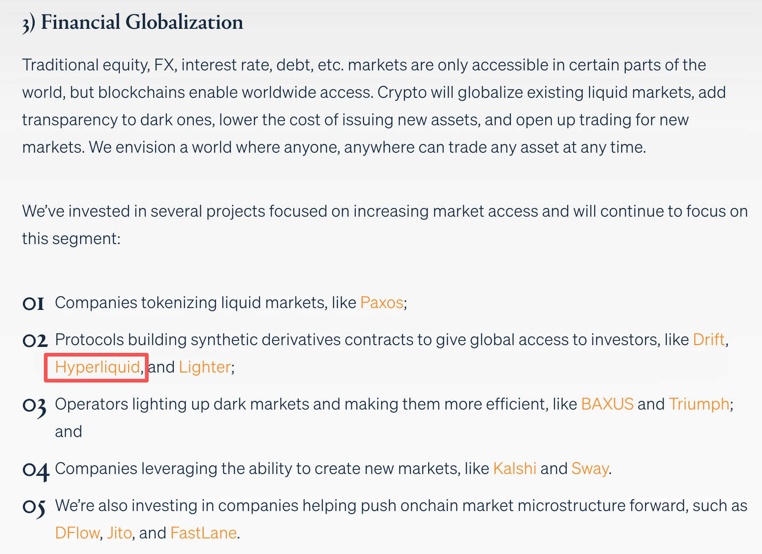The height and width of the screenshot is (554, 762).
Task: Click the Kalshi link
Action: tap(514, 469)
